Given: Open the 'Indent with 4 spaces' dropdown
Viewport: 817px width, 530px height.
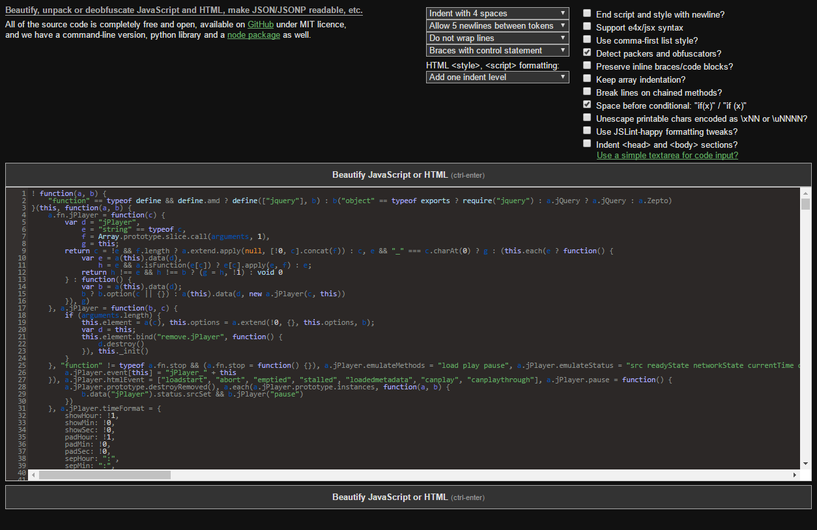Looking at the screenshot, I should pyautogui.click(x=498, y=14).
